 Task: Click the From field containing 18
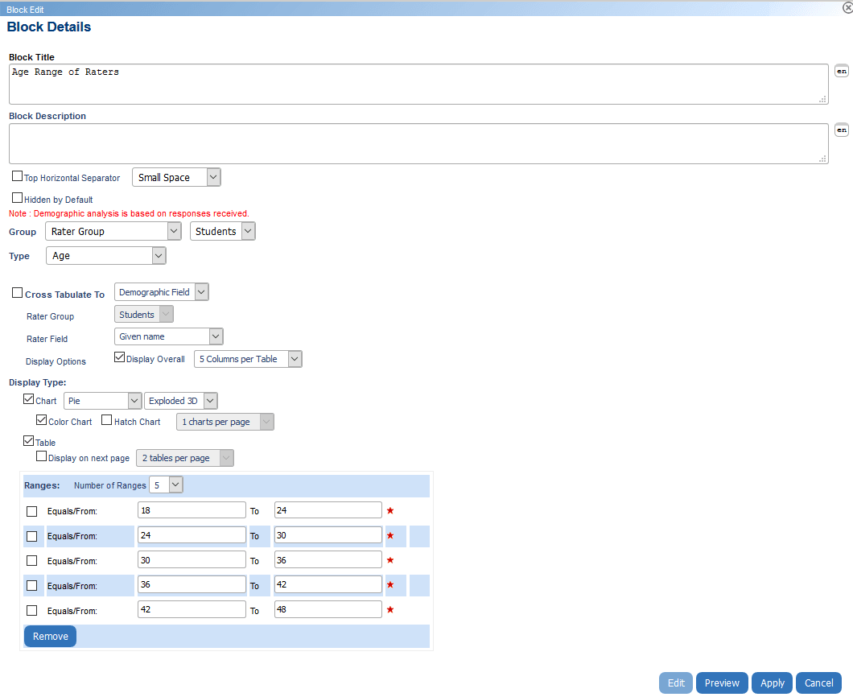192,510
